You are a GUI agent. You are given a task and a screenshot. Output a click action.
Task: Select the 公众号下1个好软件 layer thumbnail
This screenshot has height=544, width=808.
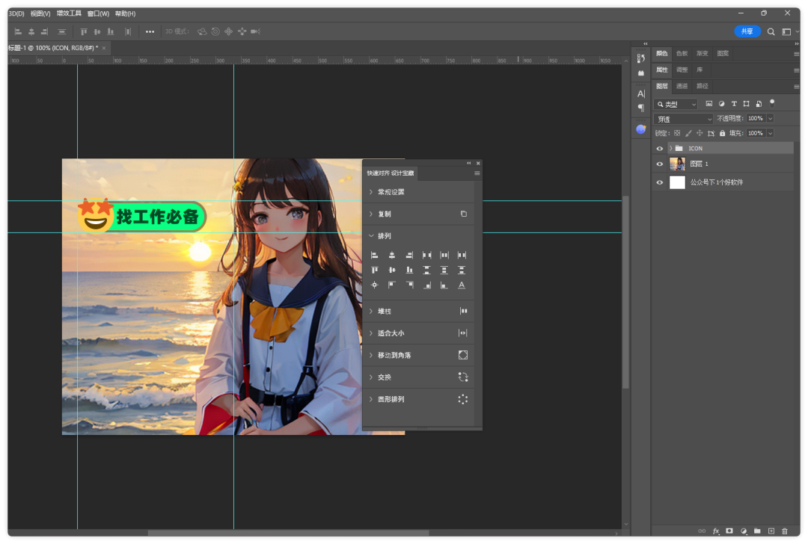[x=677, y=182]
